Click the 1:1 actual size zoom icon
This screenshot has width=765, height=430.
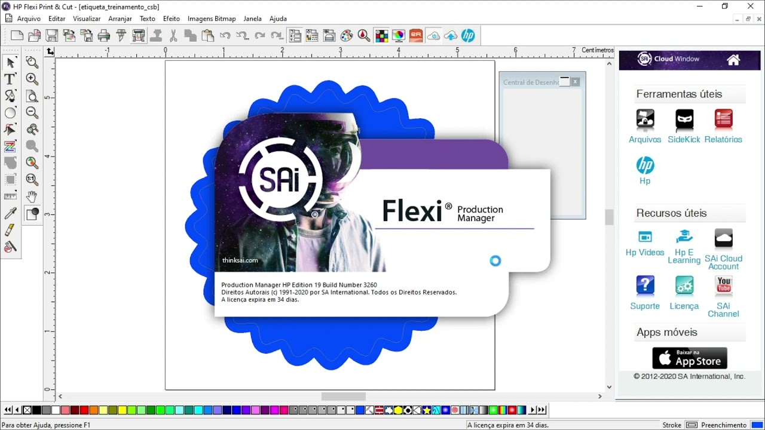coord(32,179)
